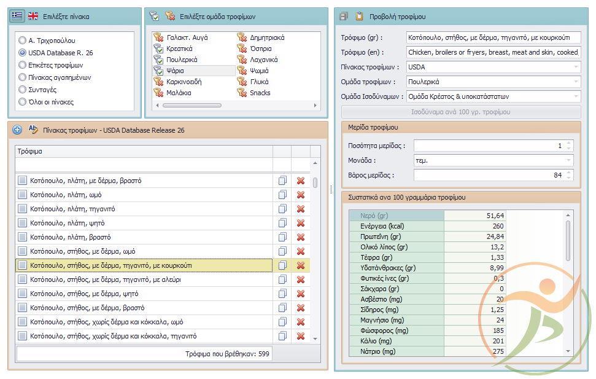
Task: Click the clear food groups filter icon
Action: [x=170, y=16]
